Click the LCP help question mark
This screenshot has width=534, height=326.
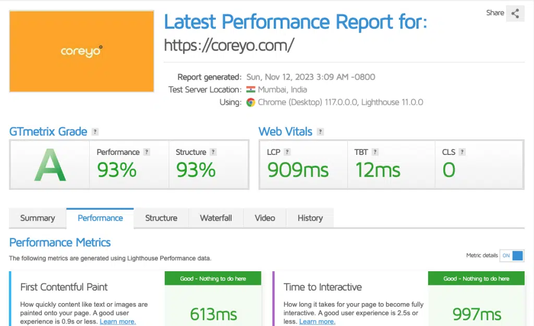pos(287,152)
